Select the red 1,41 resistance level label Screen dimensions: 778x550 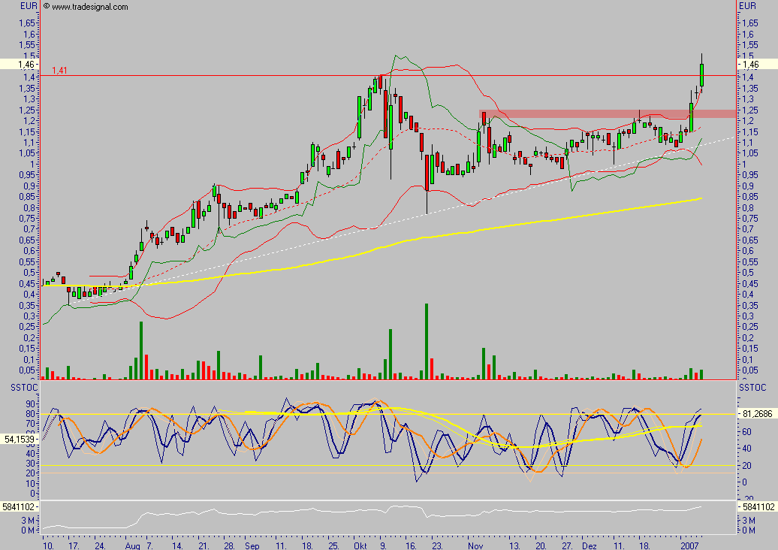point(59,71)
